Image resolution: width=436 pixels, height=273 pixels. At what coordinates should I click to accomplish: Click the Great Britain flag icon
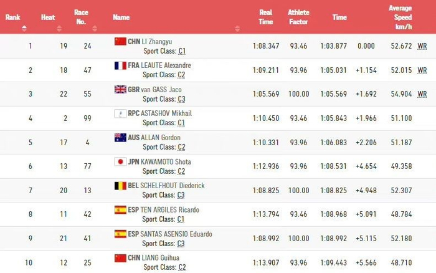[x=120, y=89]
